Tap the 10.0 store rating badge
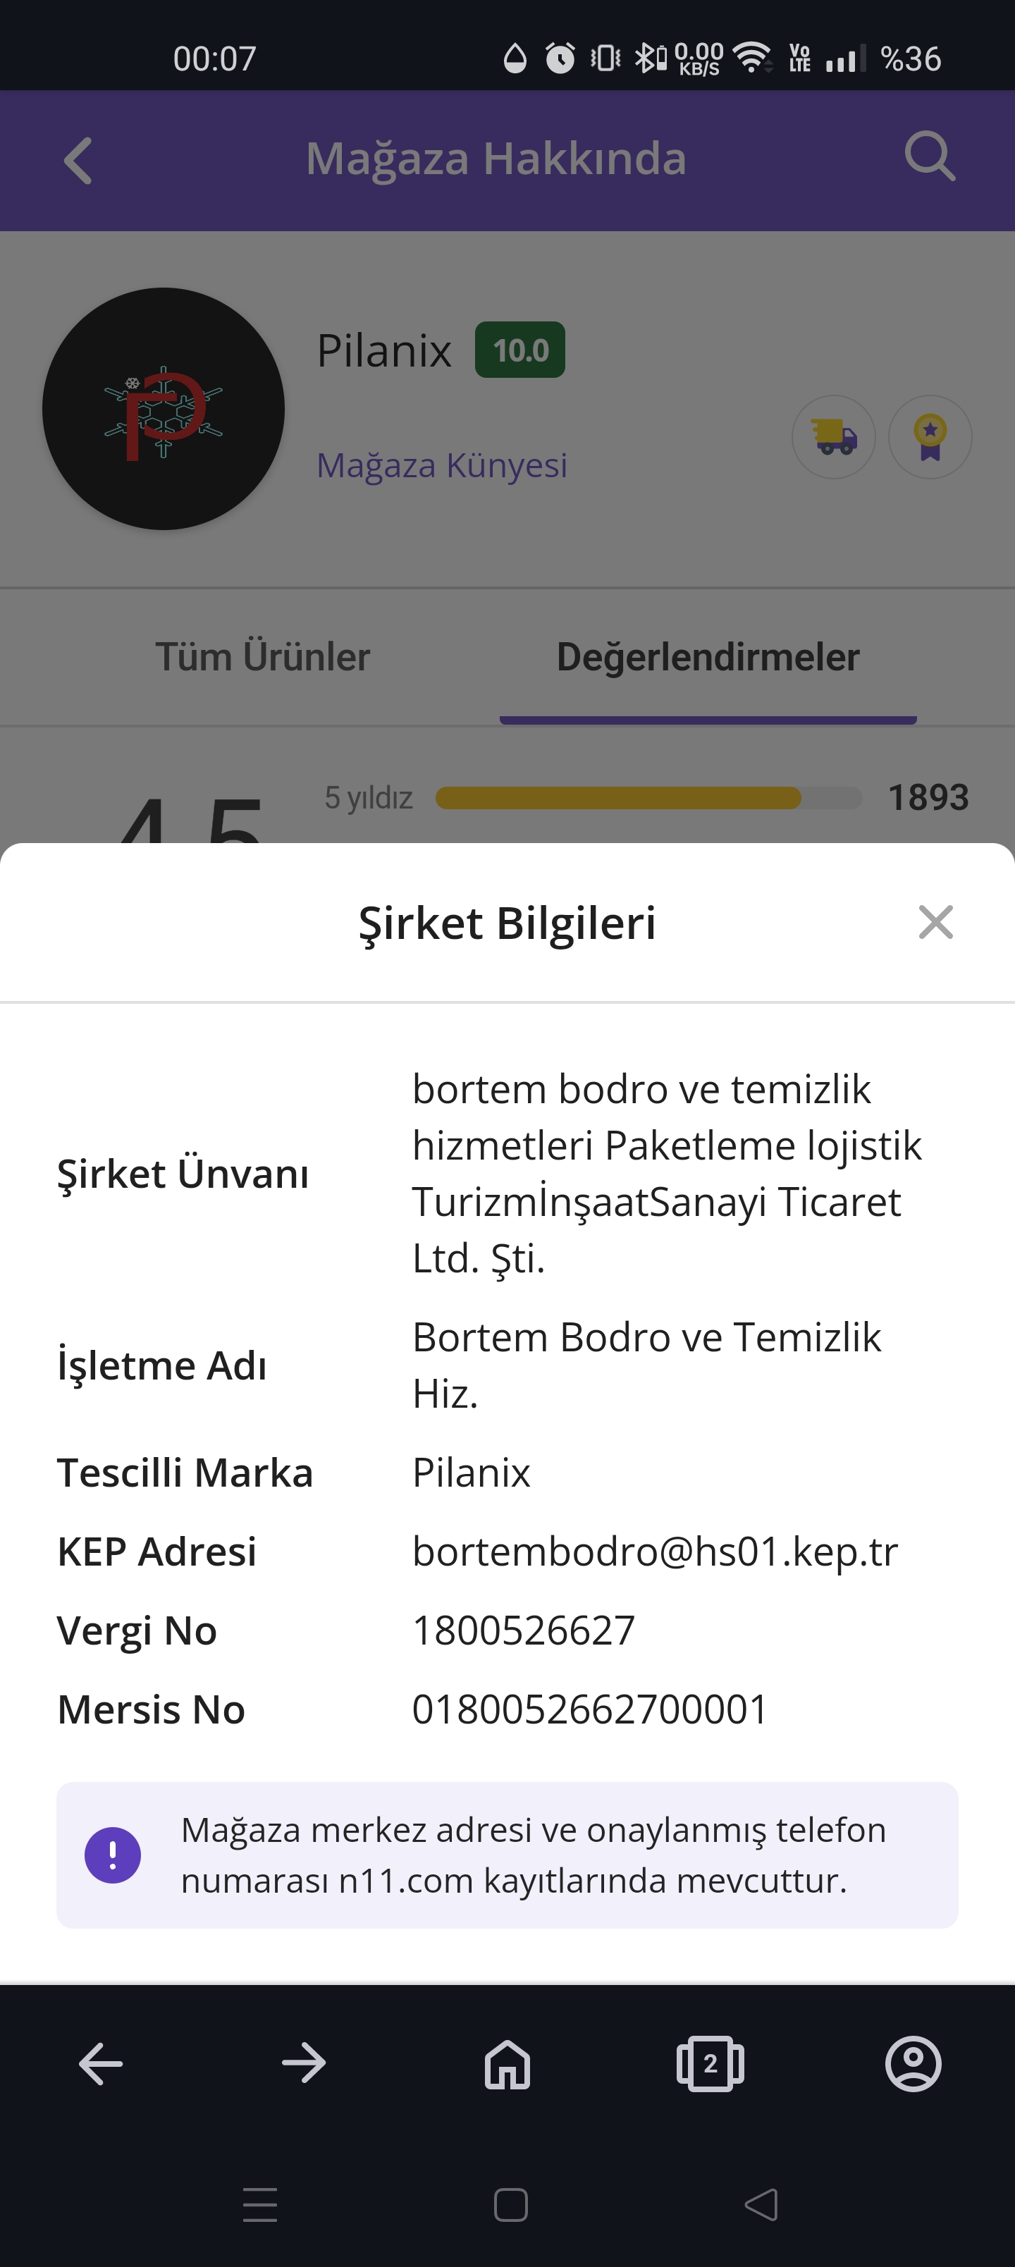1015x2267 pixels. (x=520, y=350)
